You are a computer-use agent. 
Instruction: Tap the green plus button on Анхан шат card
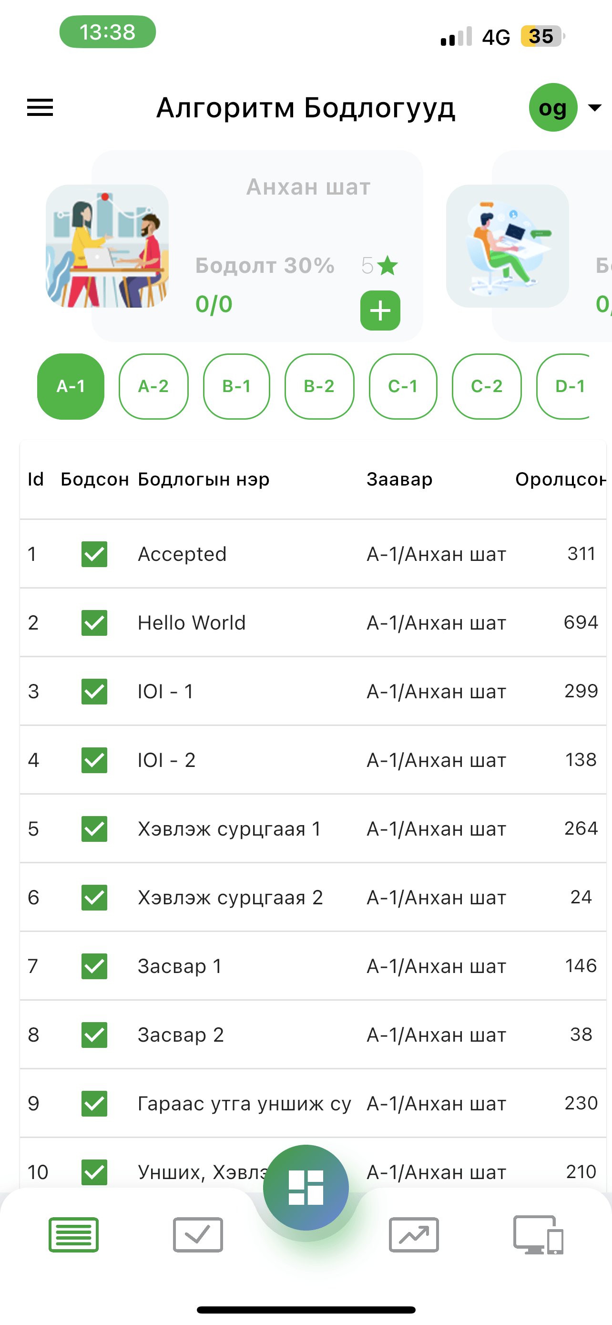coord(380,311)
